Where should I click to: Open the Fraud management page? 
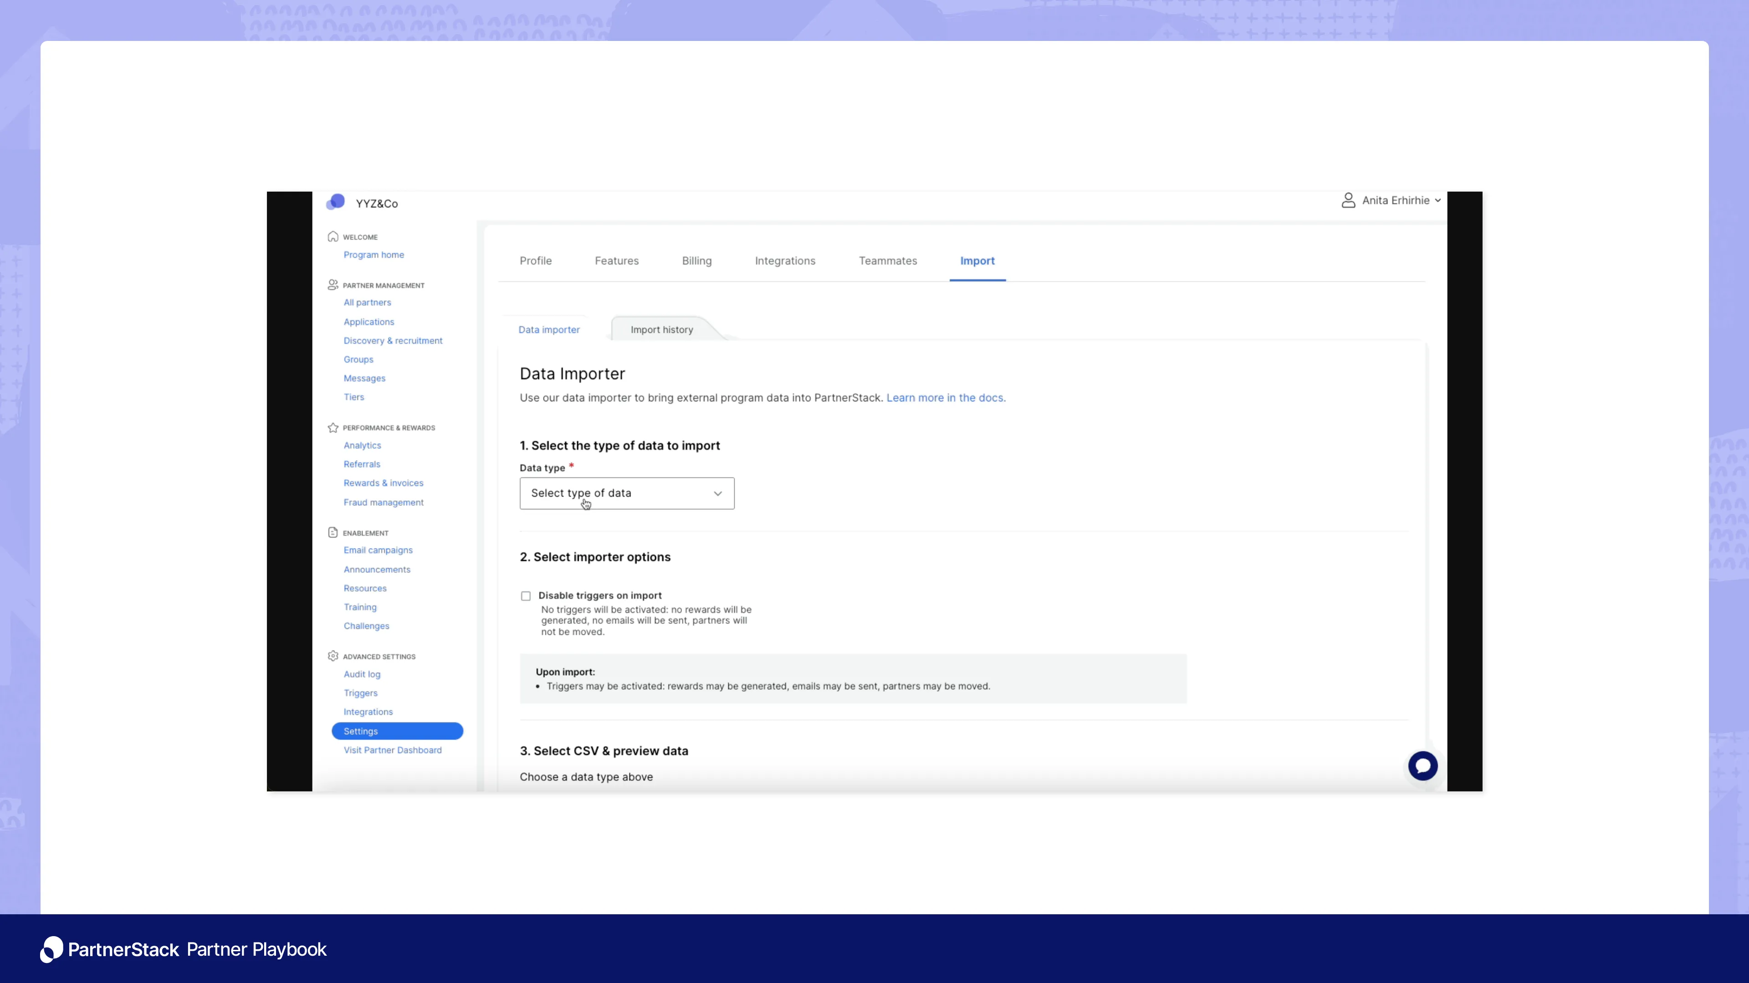click(383, 502)
